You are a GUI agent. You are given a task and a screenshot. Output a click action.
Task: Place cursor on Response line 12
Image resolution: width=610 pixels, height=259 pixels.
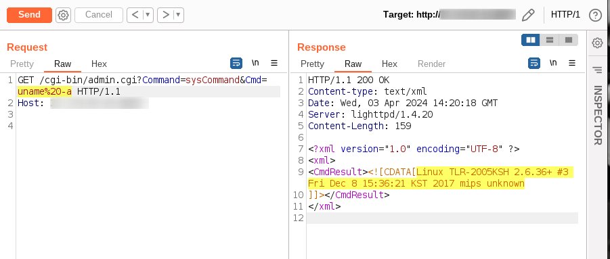coord(442,218)
